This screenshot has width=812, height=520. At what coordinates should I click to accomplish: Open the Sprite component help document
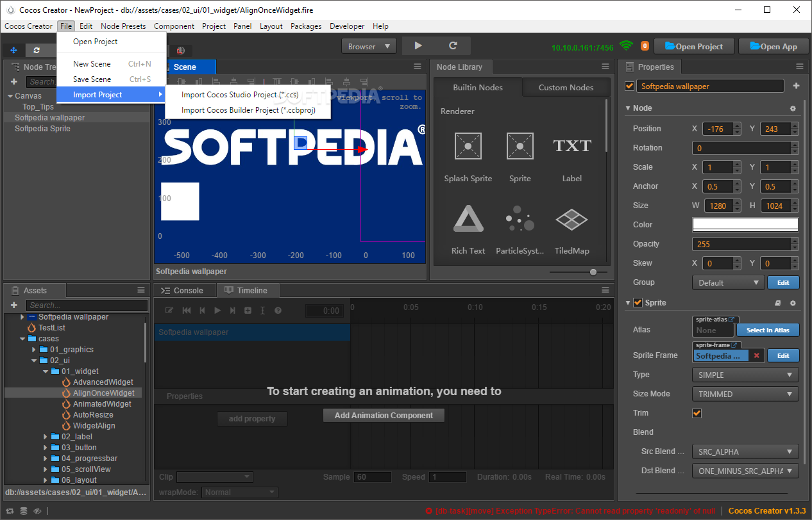click(778, 303)
